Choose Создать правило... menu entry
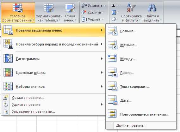This screenshot has width=180, height=132. pos(53,98)
